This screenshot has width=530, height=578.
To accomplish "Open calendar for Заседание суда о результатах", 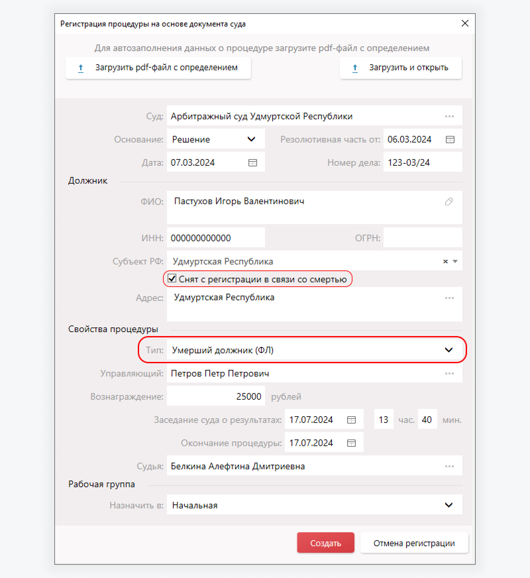I will pyautogui.click(x=351, y=420).
